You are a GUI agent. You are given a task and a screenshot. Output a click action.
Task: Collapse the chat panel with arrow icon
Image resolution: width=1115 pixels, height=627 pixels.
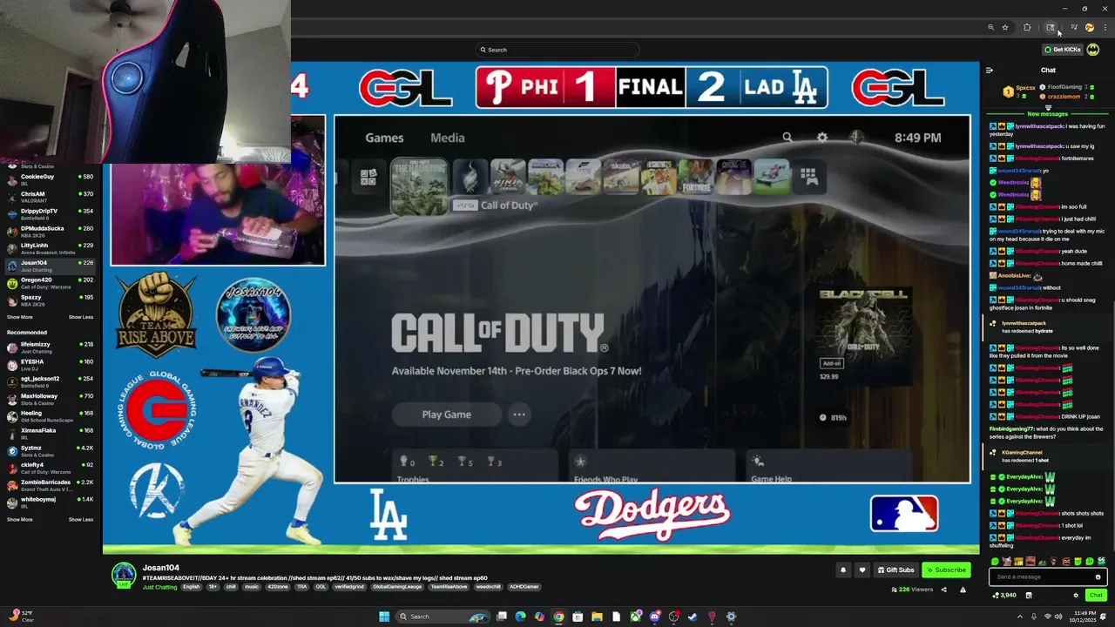(x=989, y=70)
